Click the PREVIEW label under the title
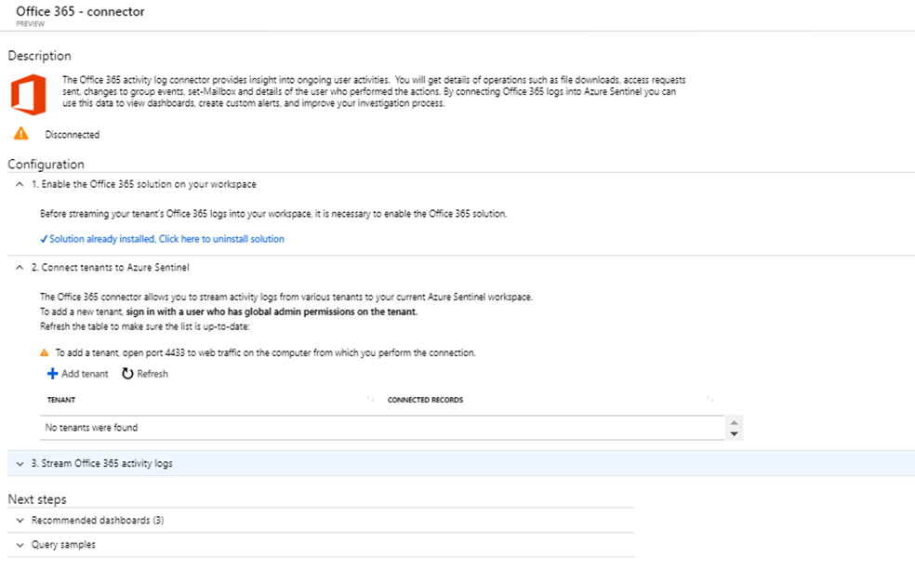 tap(31, 24)
